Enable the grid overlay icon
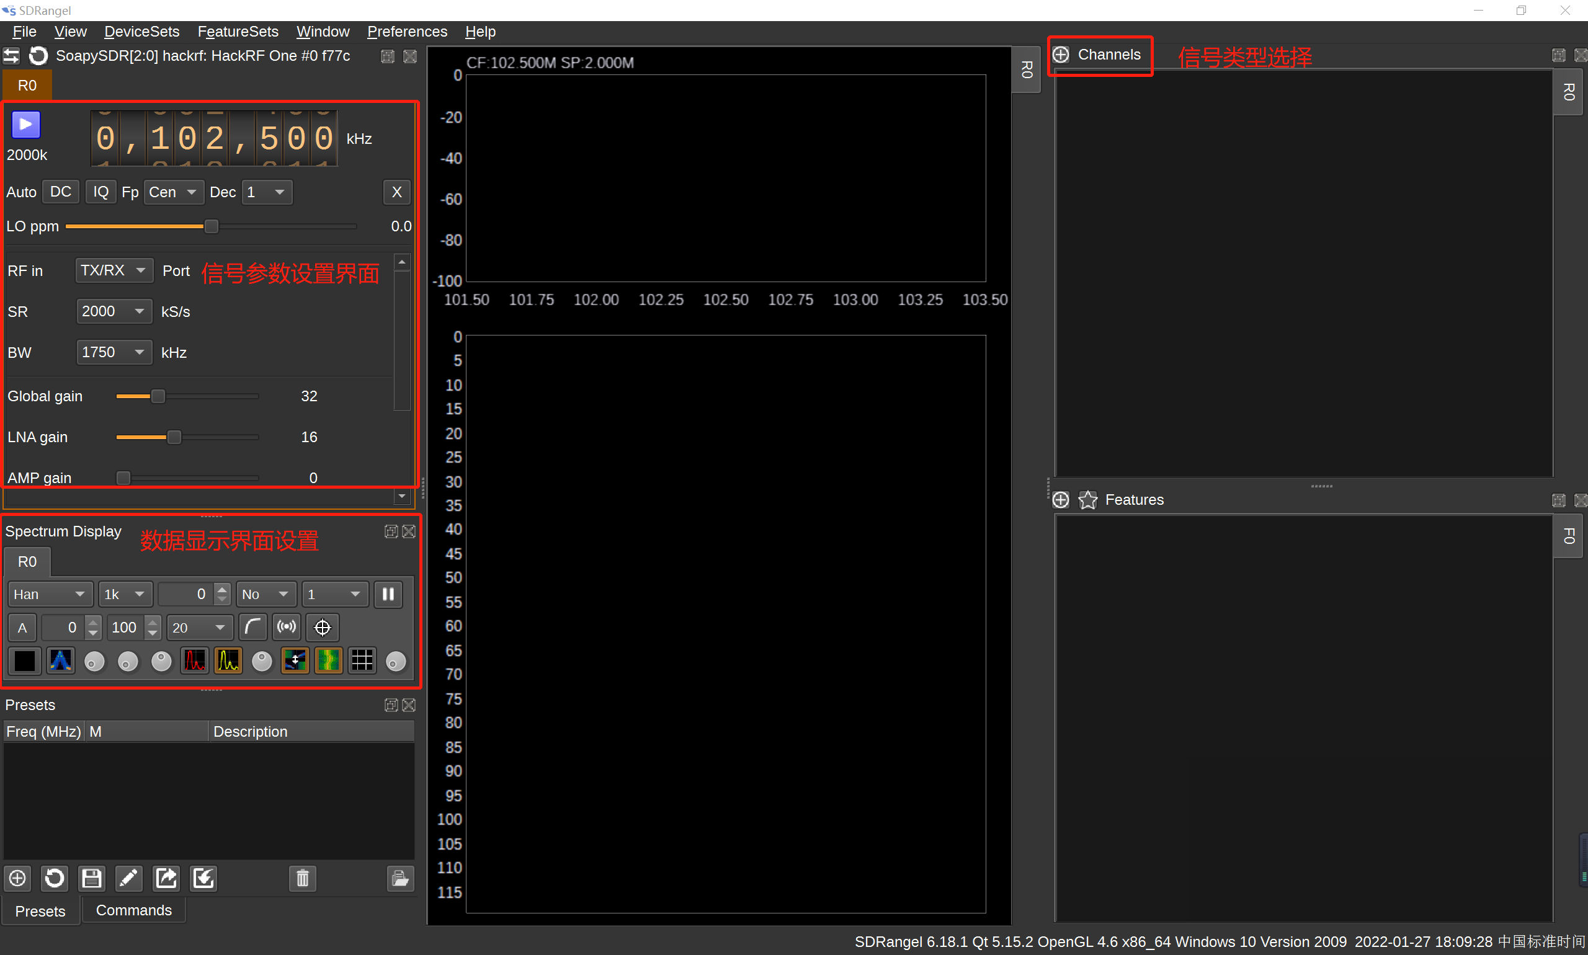1588x955 pixels. (360, 660)
